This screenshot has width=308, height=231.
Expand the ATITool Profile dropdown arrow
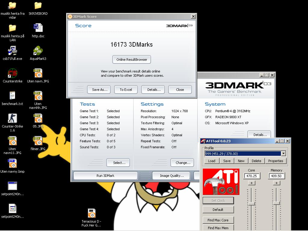tap(283, 154)
